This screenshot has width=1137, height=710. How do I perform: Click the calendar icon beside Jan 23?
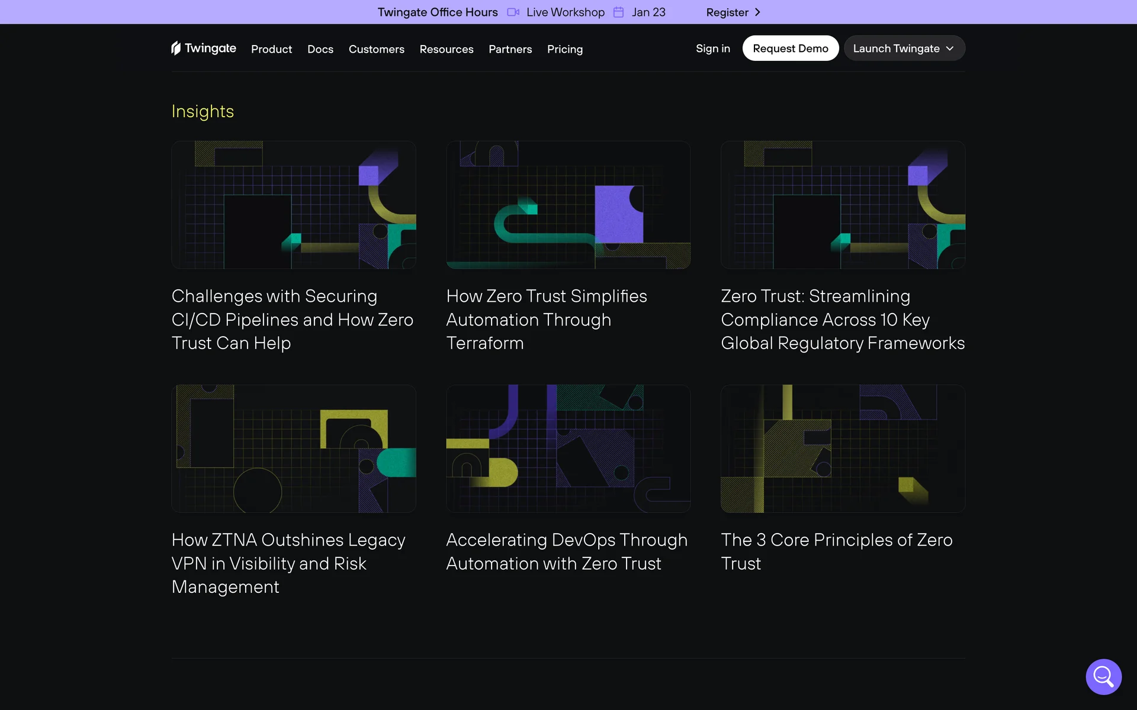click(x=618, y=12)
